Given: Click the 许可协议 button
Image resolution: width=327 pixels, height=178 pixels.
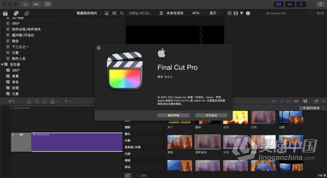Looking at the screenshot, I should point(211,115).
